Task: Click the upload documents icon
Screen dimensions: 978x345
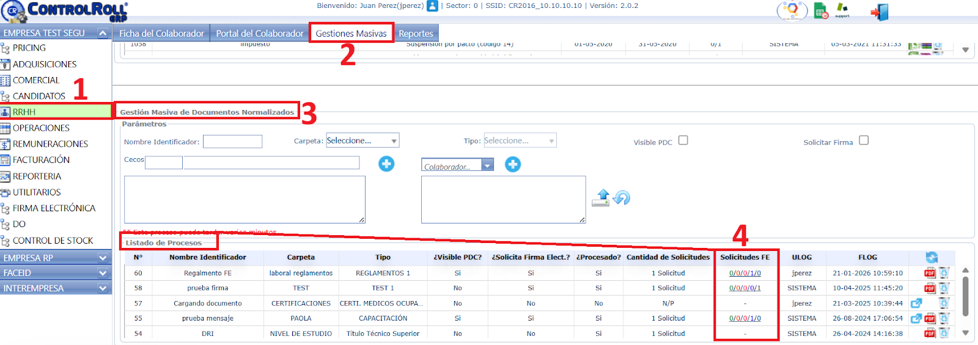Action: point(601,198)
